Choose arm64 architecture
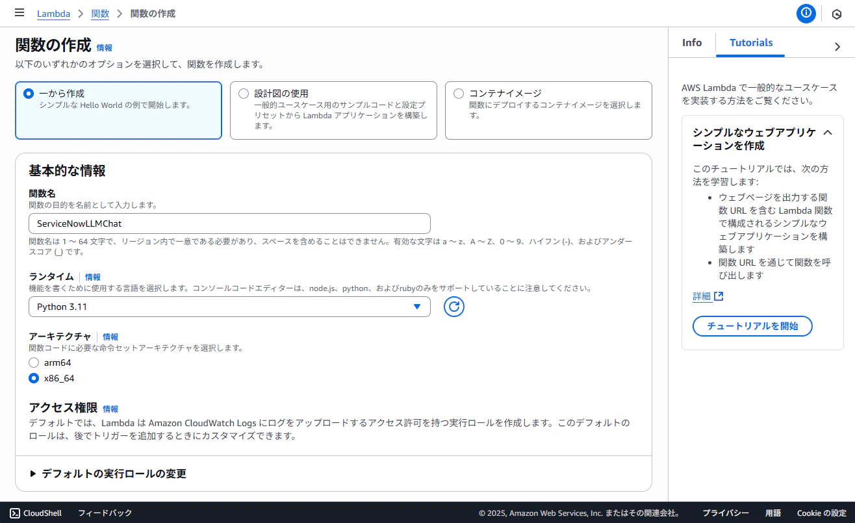The height and width of the screenshot is (523, 855). point(34,363)
